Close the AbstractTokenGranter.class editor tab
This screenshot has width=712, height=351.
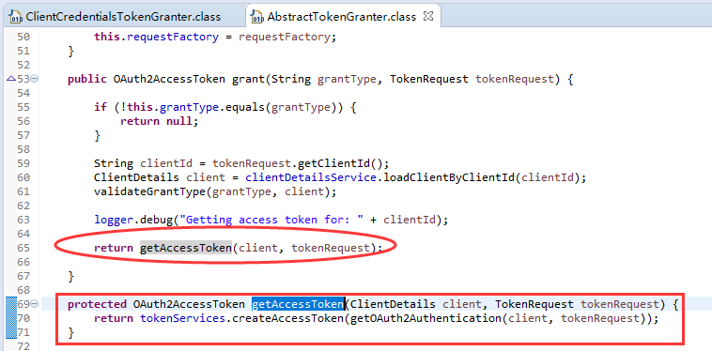(x=428, y=16)
